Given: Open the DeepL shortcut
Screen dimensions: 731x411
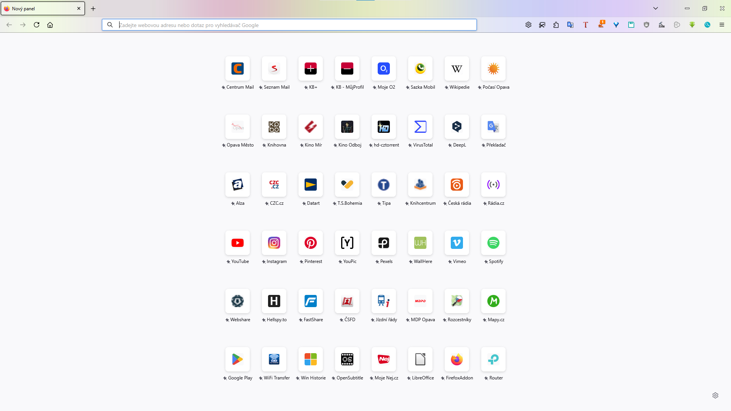Looking at the screenshot, I should coord(457,127).
